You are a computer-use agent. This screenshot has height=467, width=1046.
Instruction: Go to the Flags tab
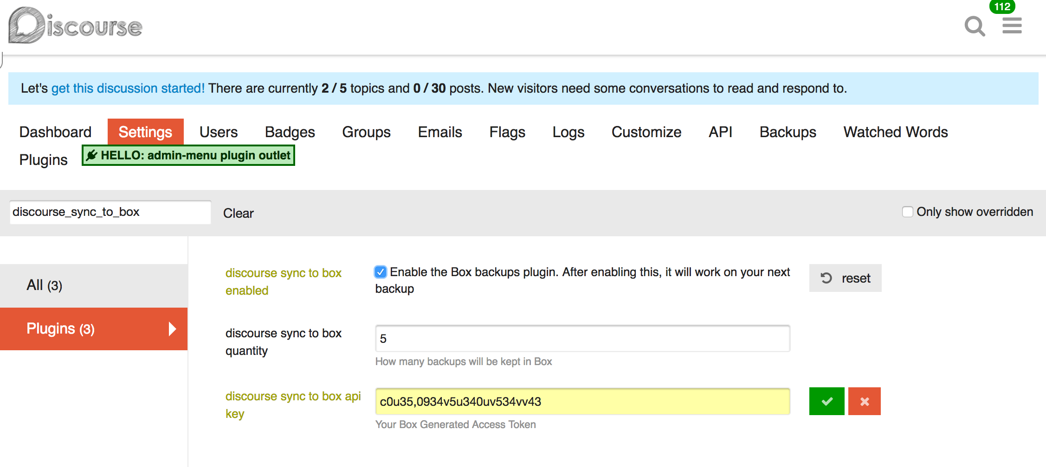507,132
